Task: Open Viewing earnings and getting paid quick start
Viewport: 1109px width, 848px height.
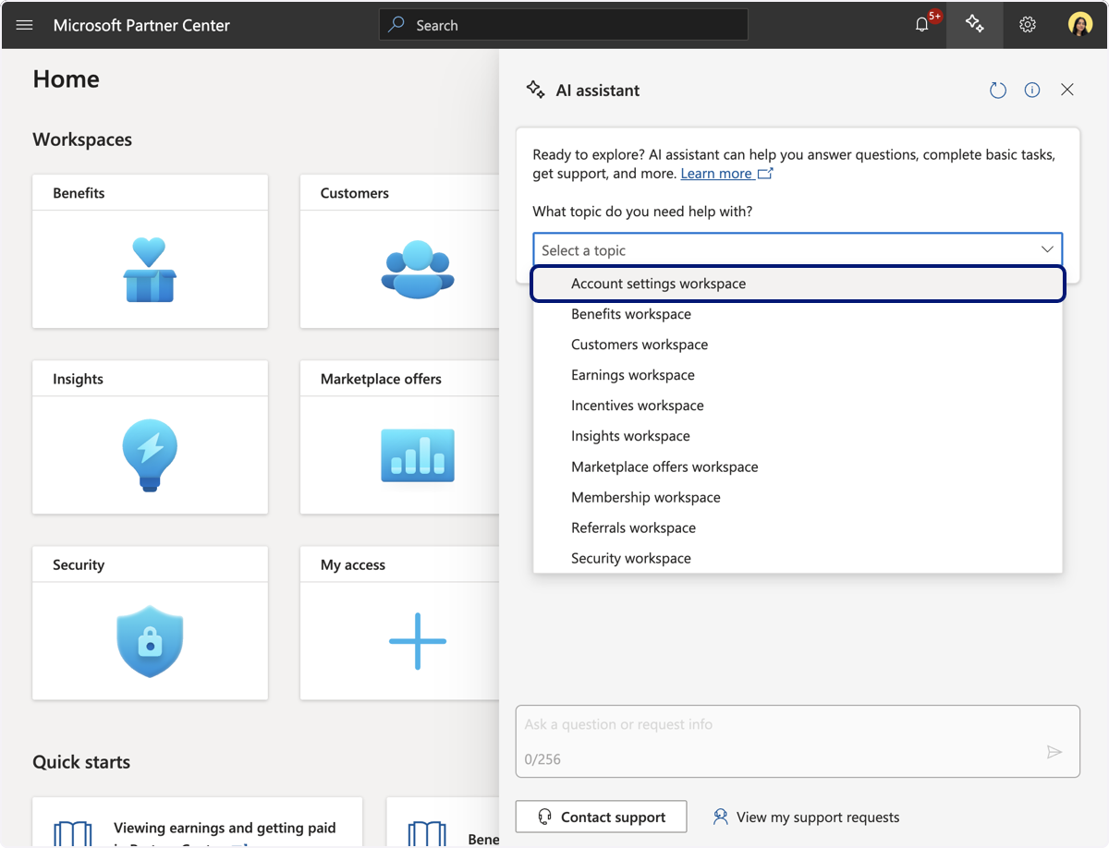Action: click(225, 828)
